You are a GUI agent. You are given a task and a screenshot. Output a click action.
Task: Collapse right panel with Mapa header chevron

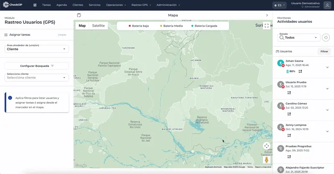pos(267,15)
